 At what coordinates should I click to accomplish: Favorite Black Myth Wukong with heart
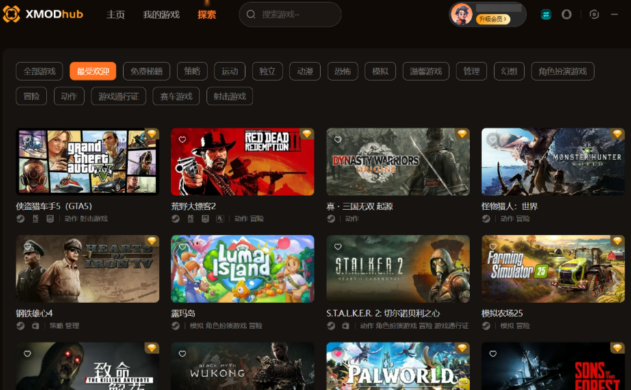(x=182, y=354)
